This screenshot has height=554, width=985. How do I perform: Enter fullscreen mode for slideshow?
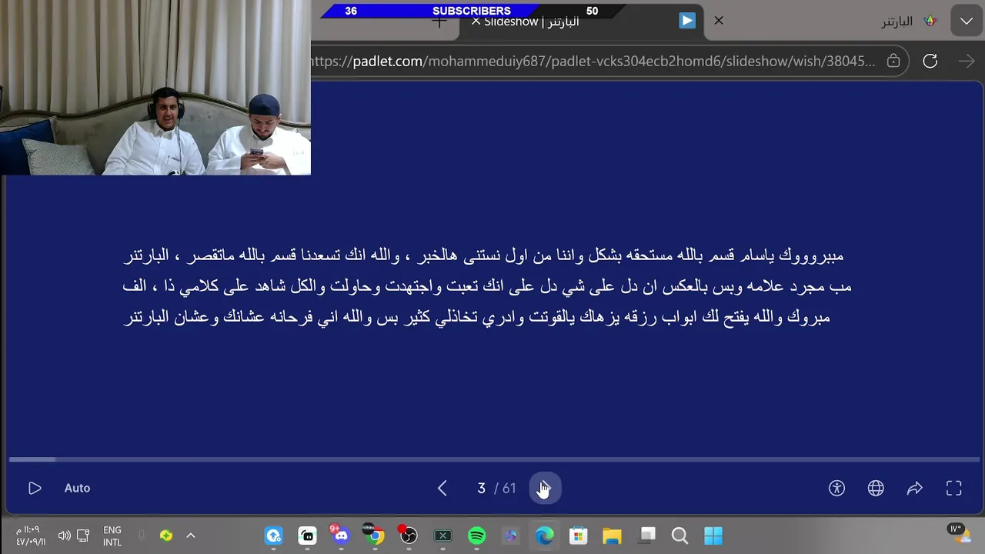[954, 488]
